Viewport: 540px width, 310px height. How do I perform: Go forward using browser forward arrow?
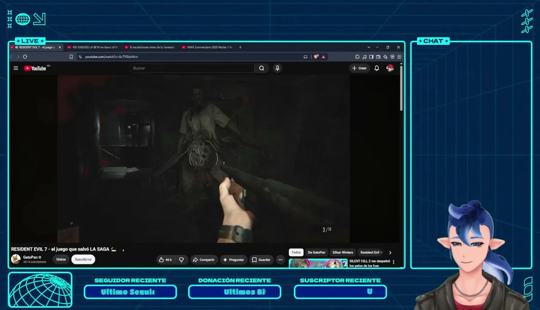pos(18,57)
